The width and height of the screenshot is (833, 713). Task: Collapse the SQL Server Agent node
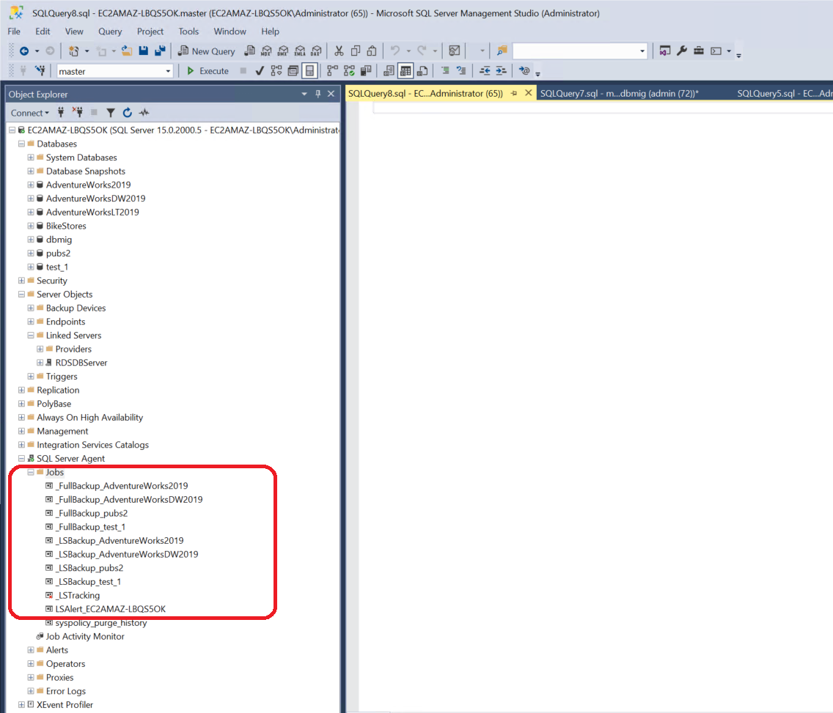tap(21, 459)
